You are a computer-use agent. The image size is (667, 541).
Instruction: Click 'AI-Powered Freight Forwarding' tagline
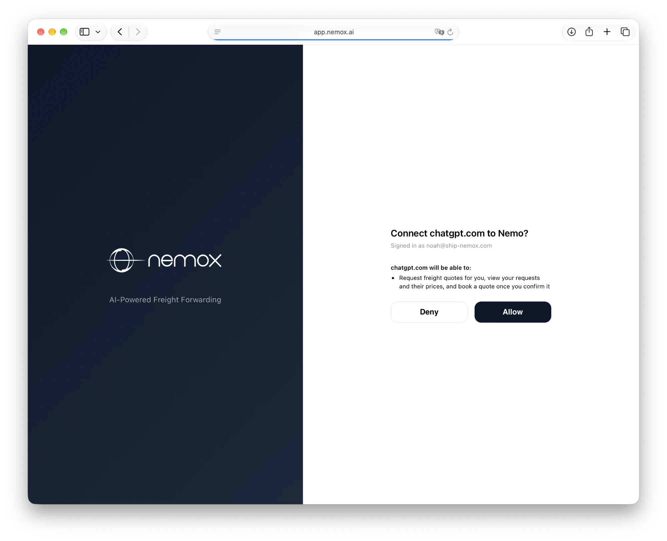(165, 300)
